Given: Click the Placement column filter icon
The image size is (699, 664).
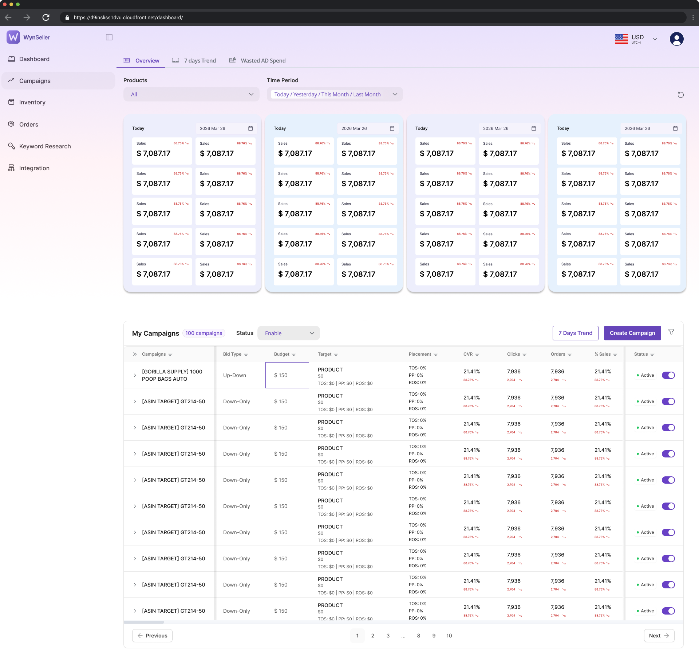Looking at the screenshot, I should pos(435,354).
